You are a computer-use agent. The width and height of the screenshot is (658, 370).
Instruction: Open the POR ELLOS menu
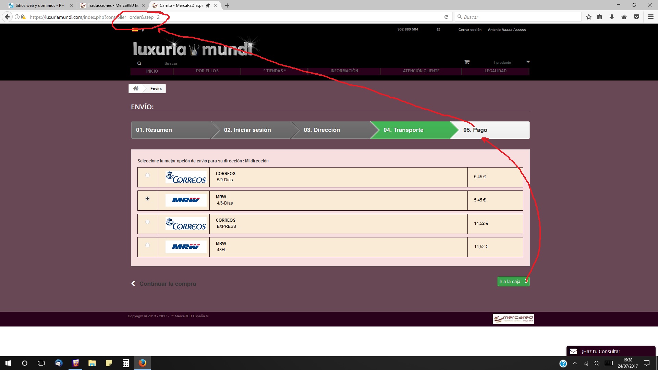[x=207, y=71]
